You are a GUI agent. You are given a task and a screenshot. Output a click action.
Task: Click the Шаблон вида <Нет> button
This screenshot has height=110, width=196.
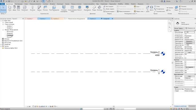(189, 76)
